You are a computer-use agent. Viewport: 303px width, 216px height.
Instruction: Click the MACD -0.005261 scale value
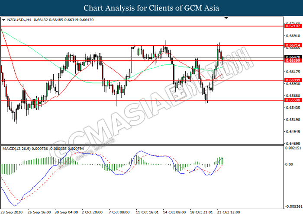pyautogui.click(x=294, y=206)
